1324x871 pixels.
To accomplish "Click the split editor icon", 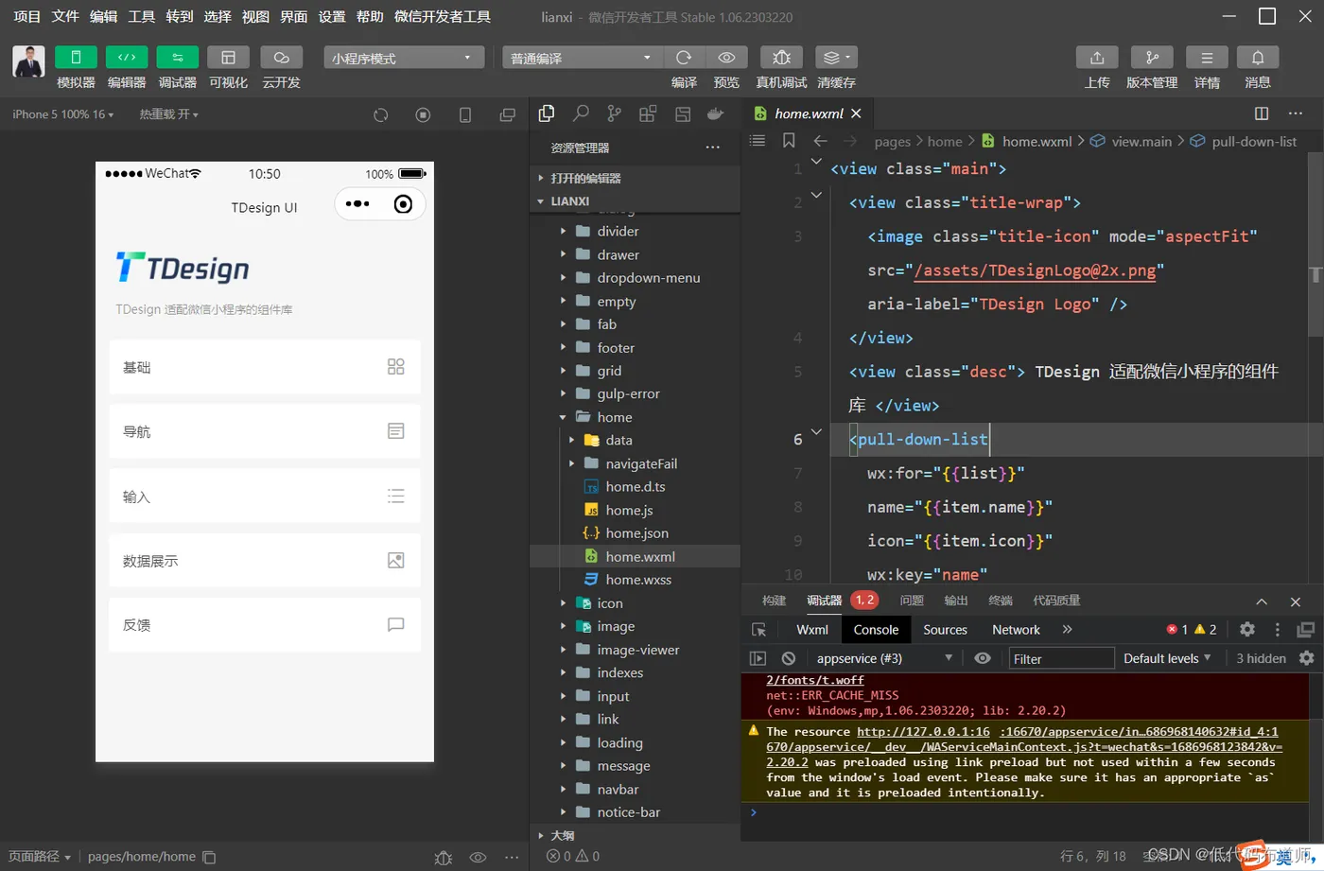I will pyautogui.click(x=1261, y=113).
